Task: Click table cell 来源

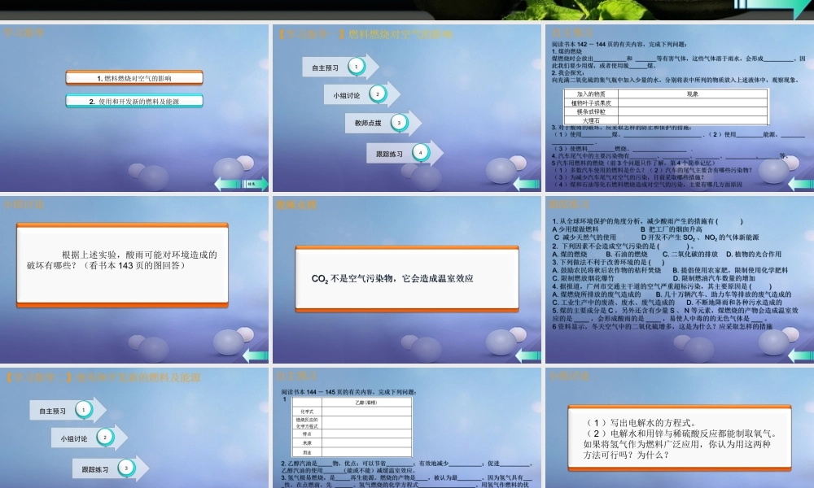Action: 307,443
